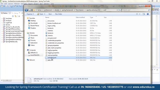Click the Spring perspective button
160x90 pixels.
click(x=155, y=9)
